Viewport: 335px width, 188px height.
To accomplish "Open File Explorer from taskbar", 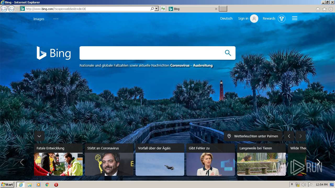I will (30, 185).
